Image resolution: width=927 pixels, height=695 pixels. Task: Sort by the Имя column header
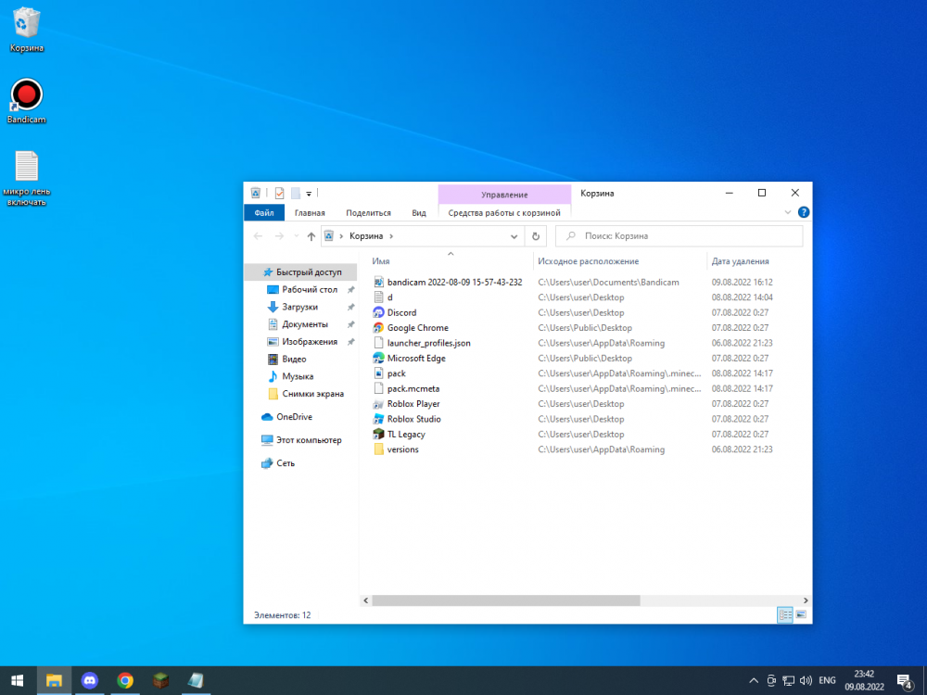pos(381,261)
